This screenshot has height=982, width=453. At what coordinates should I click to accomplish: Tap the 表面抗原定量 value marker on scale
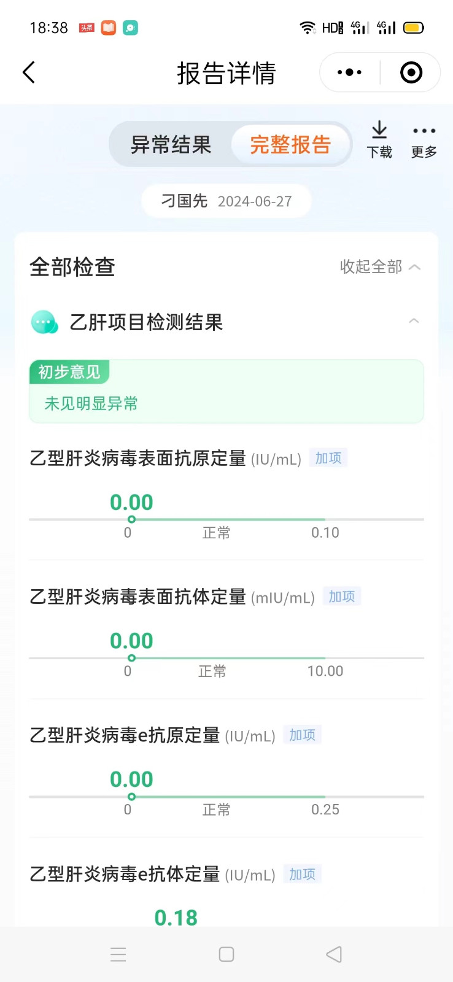click(x=131, y=519)
